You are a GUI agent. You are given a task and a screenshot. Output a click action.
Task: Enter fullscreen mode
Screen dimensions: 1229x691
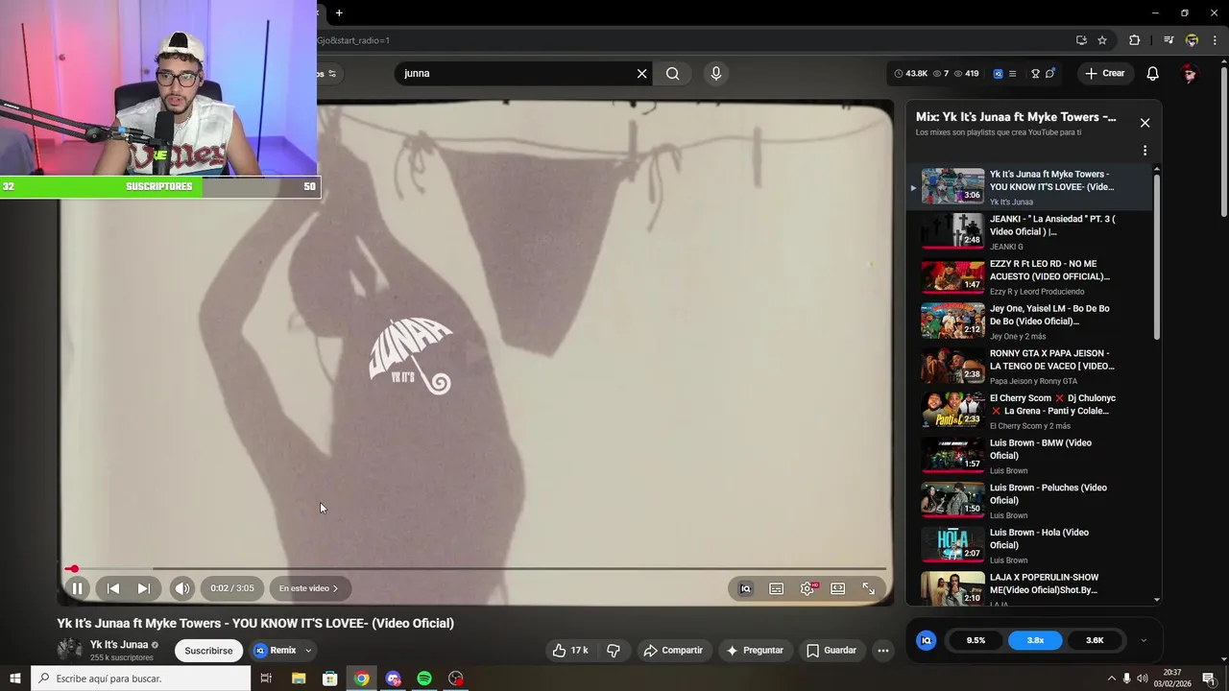(869, 588)
